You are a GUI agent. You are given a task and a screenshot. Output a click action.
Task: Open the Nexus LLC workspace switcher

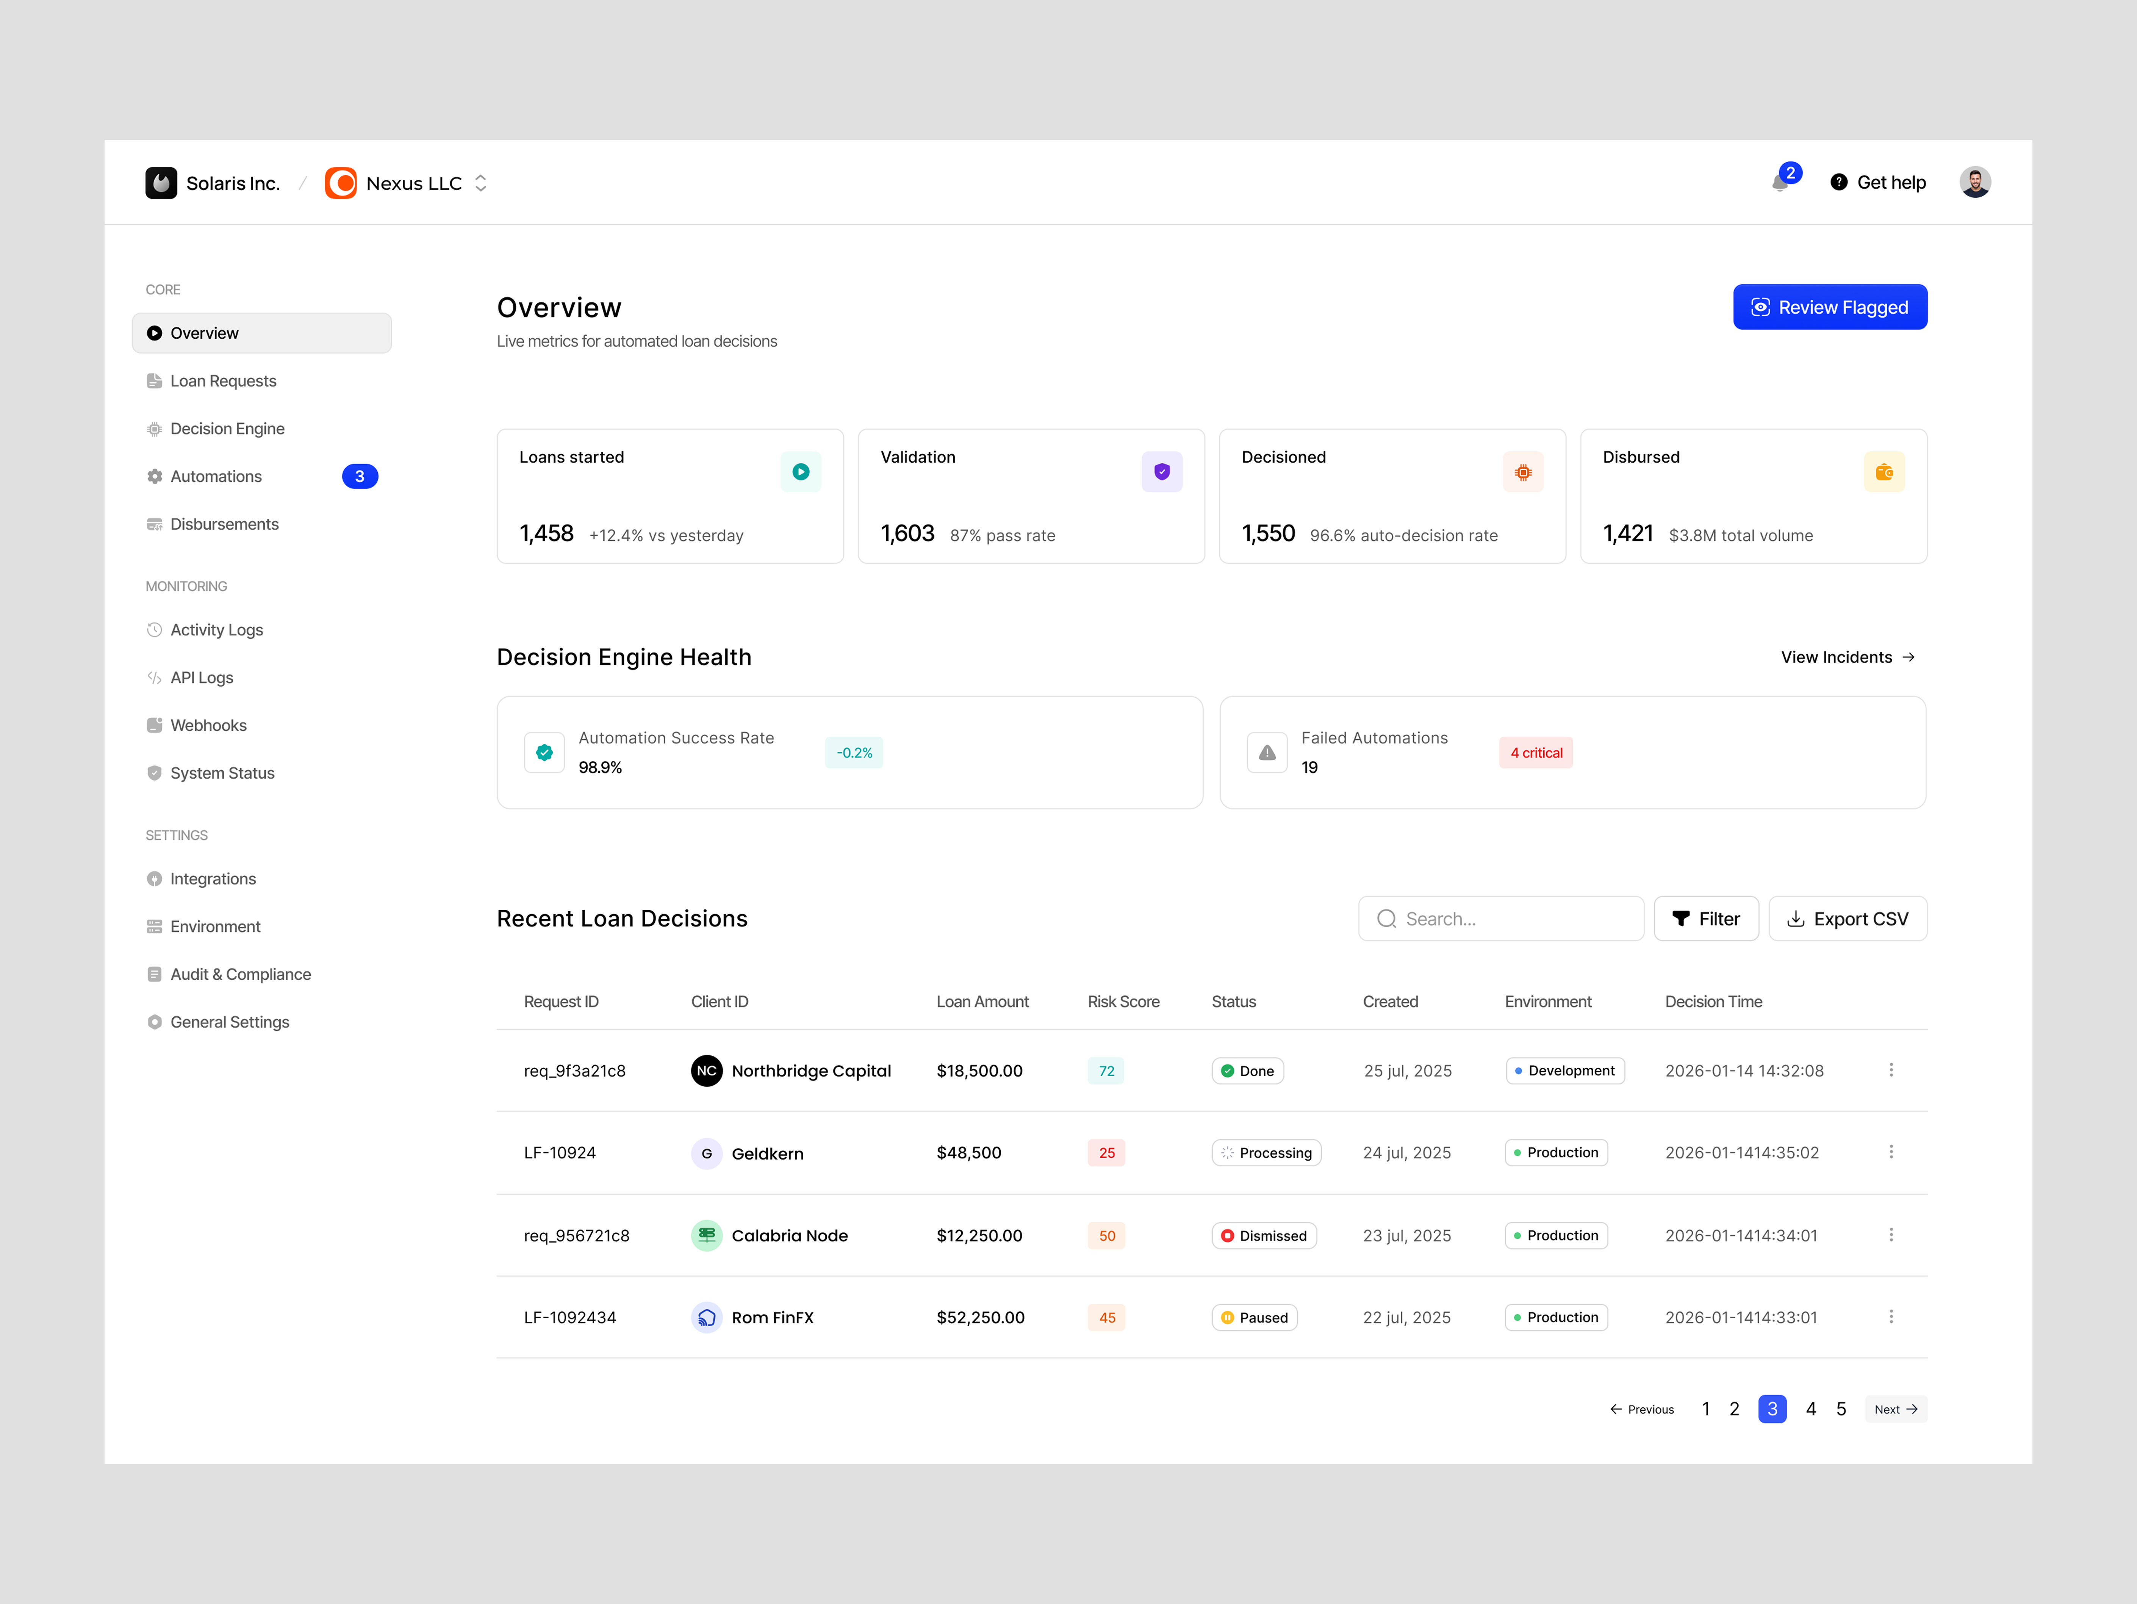coord(480,183)
